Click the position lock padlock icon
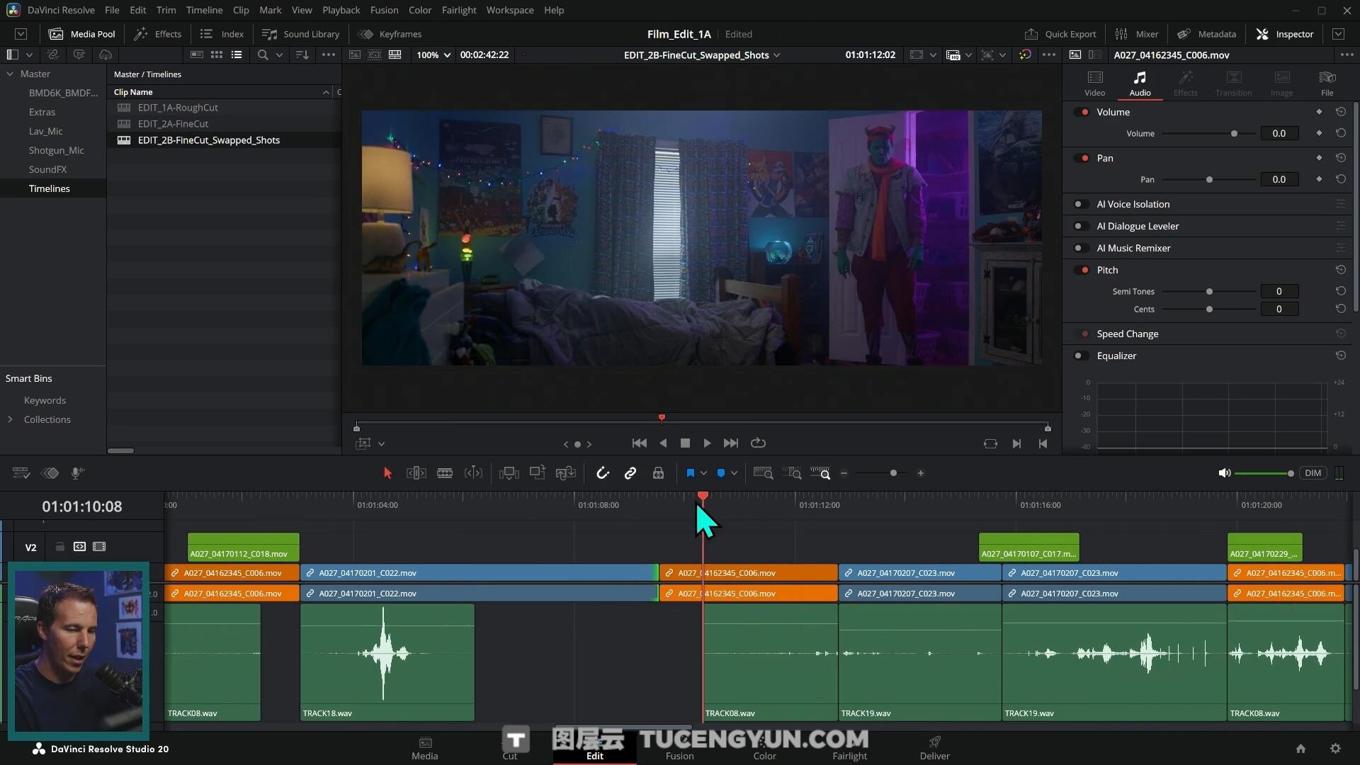This screenshot has width=1360, height=765. coord(658,473)
